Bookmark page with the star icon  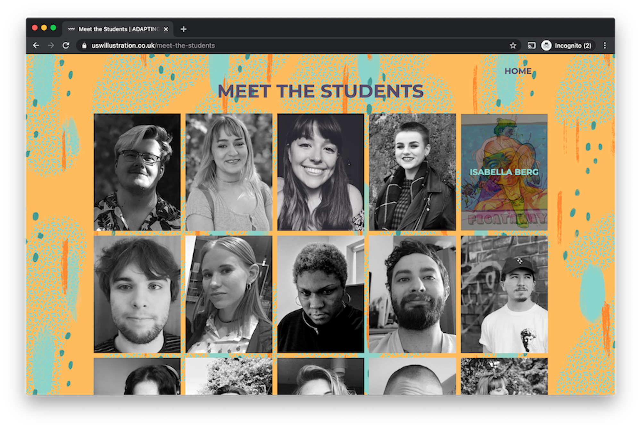(x=513, y=45)
